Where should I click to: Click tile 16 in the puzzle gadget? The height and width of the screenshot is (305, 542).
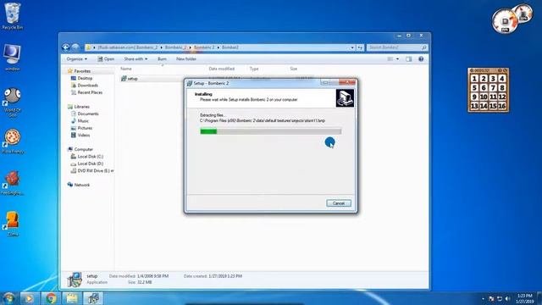[502, 106]
